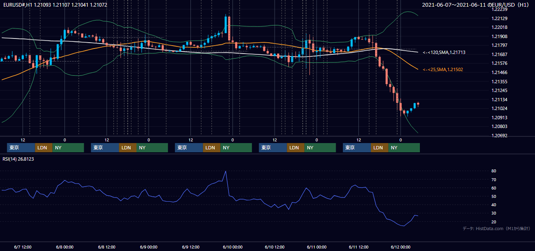
Task: Click price axis label 1.21024
Action: coord(499,108)
